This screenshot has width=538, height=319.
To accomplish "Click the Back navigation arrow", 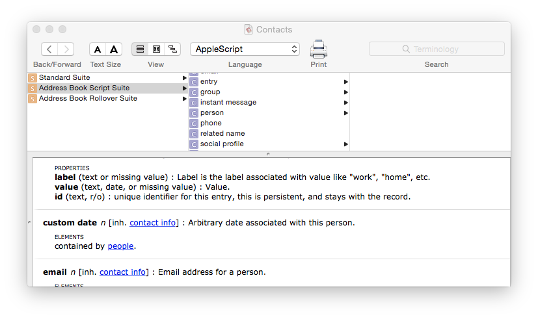I will point(49,49).
